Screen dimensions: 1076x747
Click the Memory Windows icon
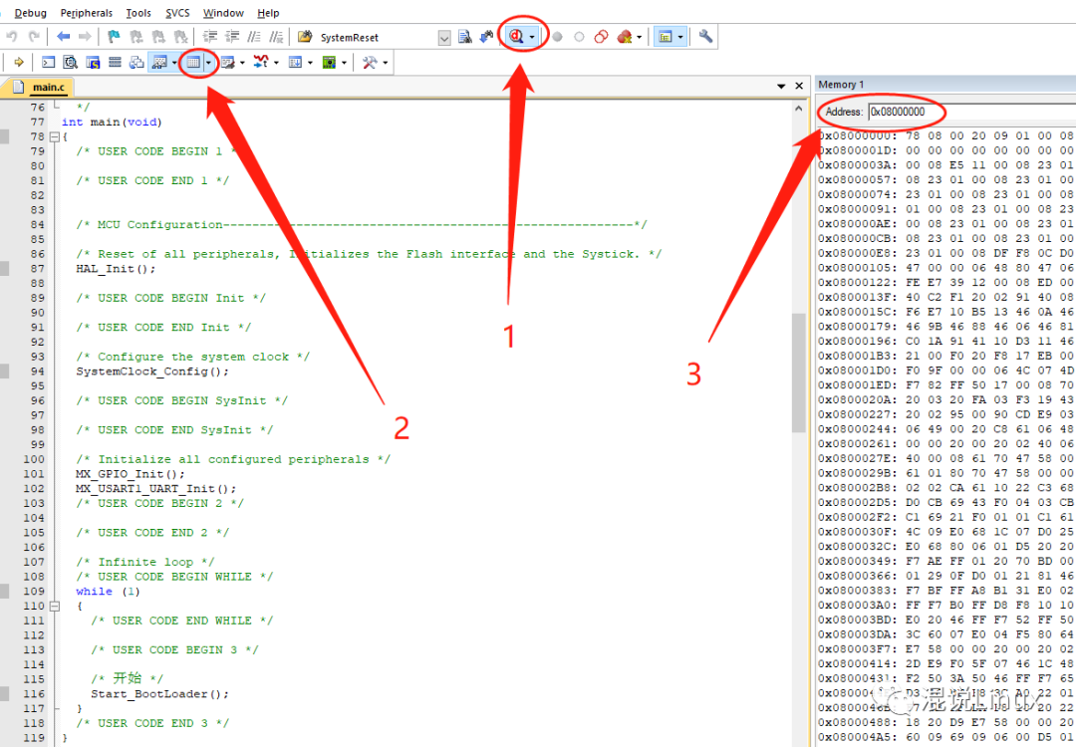pos(193,63)
